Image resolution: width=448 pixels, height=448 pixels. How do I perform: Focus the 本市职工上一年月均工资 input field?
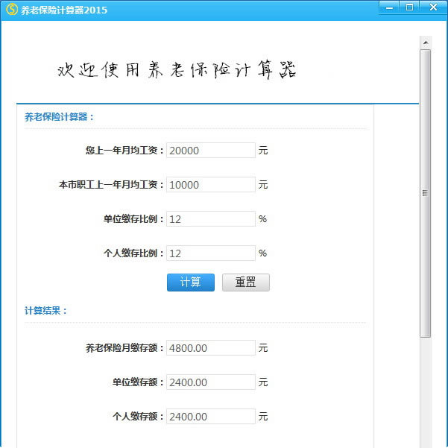click(x=211, y=185)
